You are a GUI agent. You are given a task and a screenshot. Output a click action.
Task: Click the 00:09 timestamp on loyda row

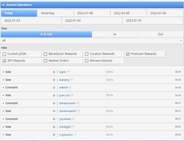178,72
